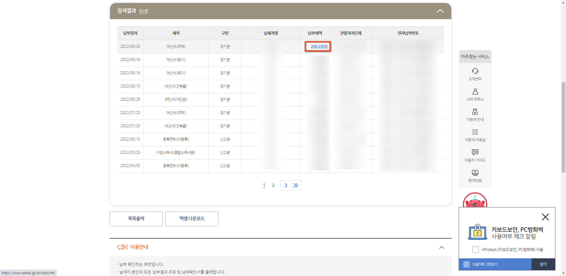This screenshot has height=276, width=566.
Task: Select the 2022/04/05 date cell
Action: point(130,166)
